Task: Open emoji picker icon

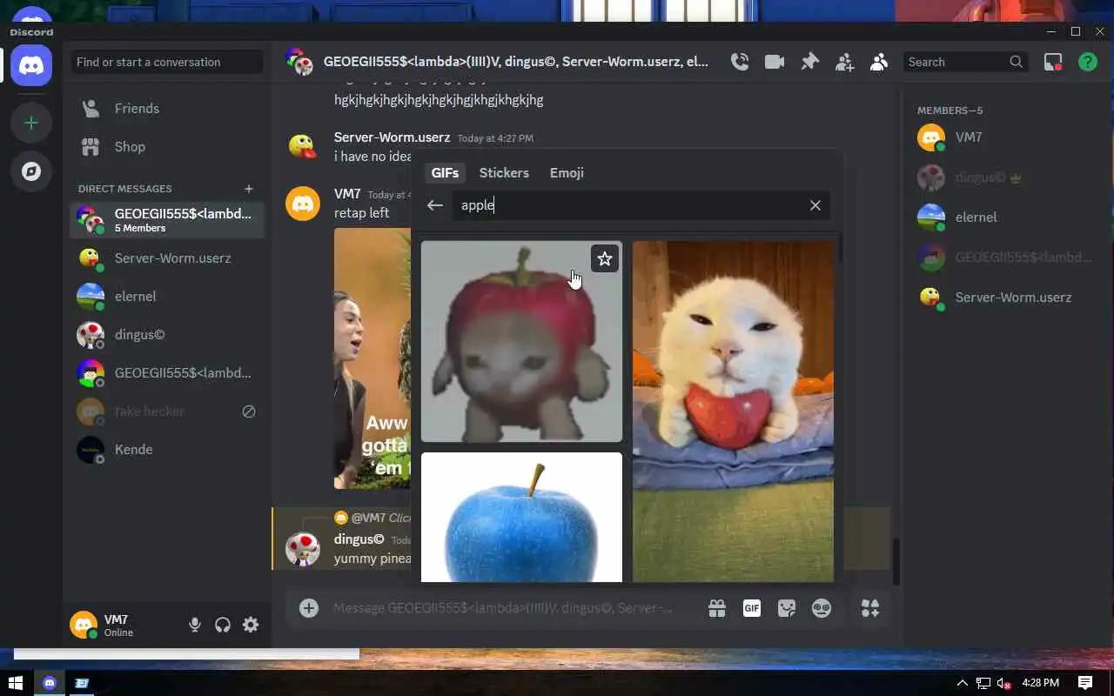Action: pyautogui.click(x=822, y=608)
